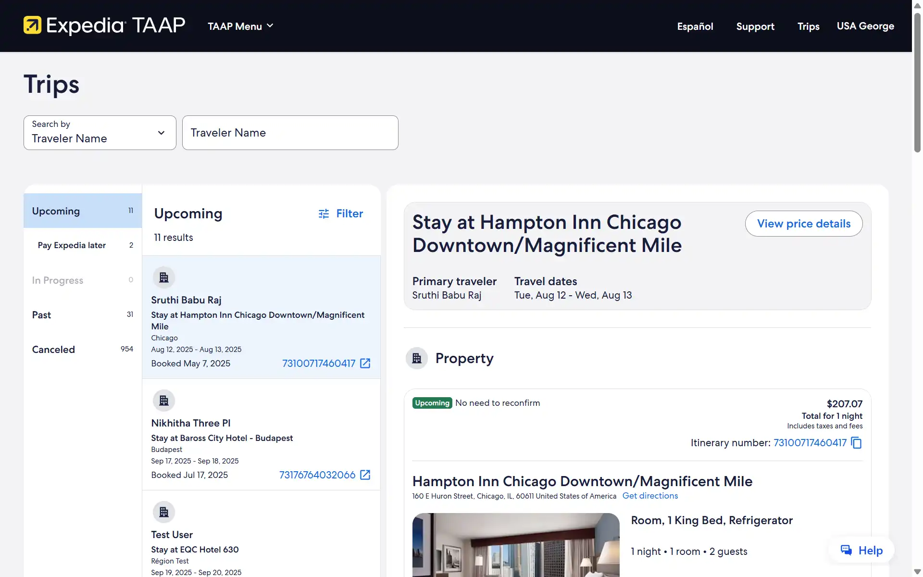Select the Upcoming trips tab
Screen dimensions: 923x577
click(82, 211)
